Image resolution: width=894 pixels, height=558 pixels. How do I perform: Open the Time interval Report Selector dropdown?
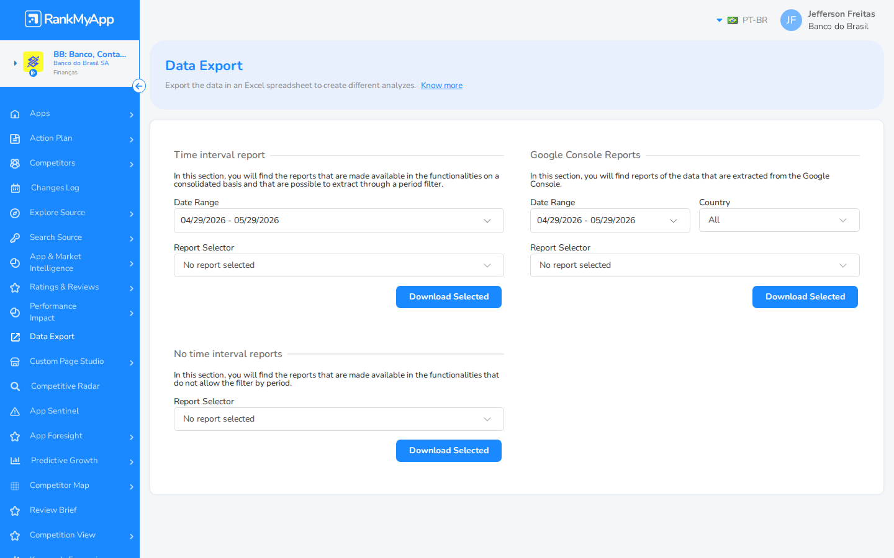339,265
